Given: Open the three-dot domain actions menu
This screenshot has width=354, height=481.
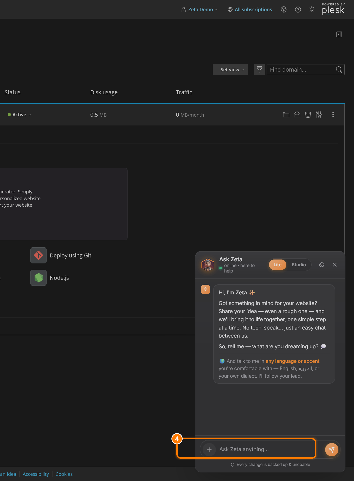Looking at the screenshot, I should 333,115.
